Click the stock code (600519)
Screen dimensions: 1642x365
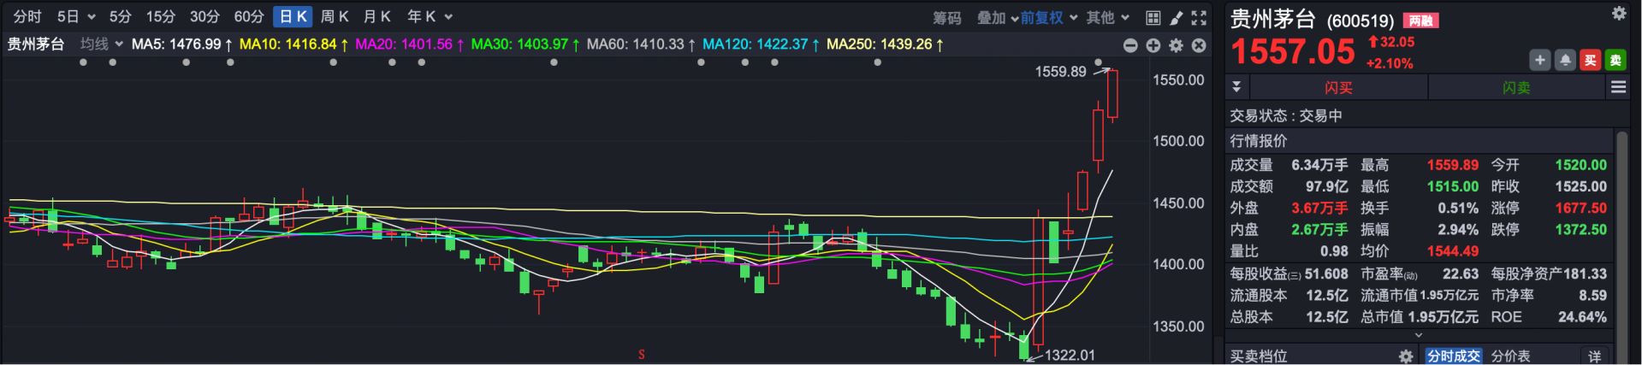(1360, 21)
